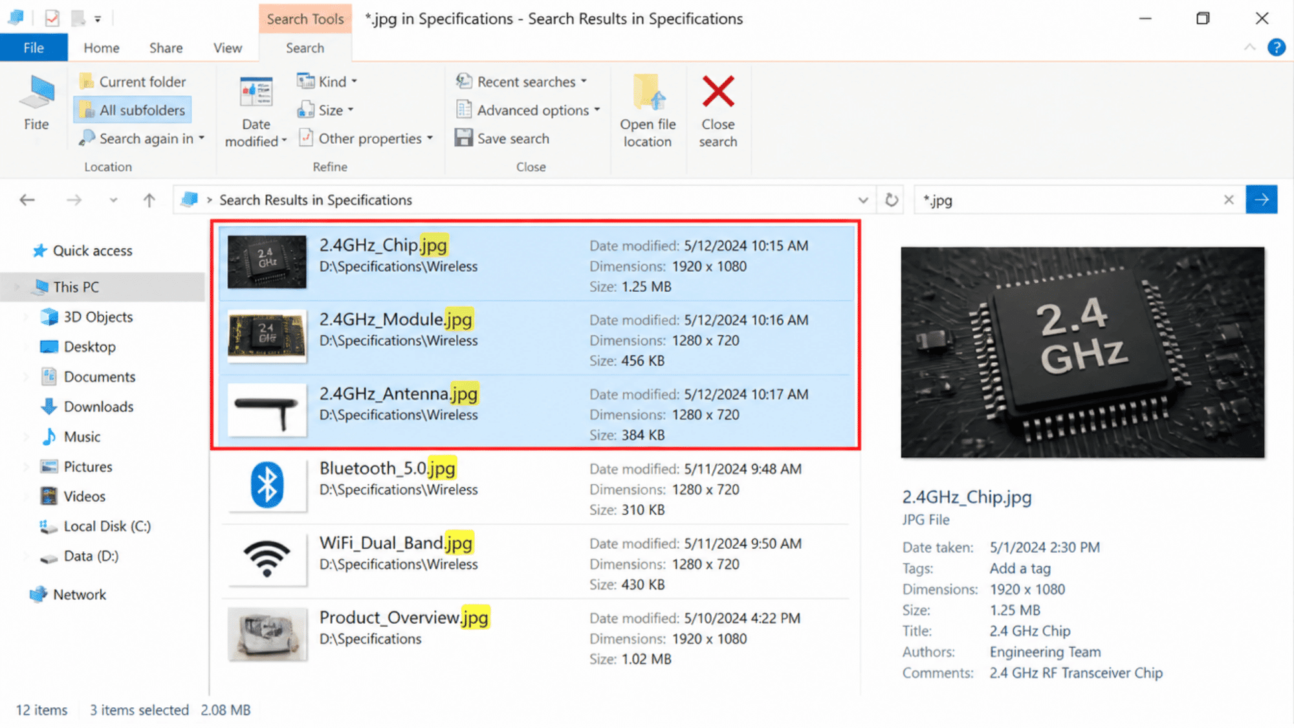Image resolution: width=1294 pixels, height=728 pixels.
Task: Open Pictures folder in navigation pane
Action: (76, 467)
